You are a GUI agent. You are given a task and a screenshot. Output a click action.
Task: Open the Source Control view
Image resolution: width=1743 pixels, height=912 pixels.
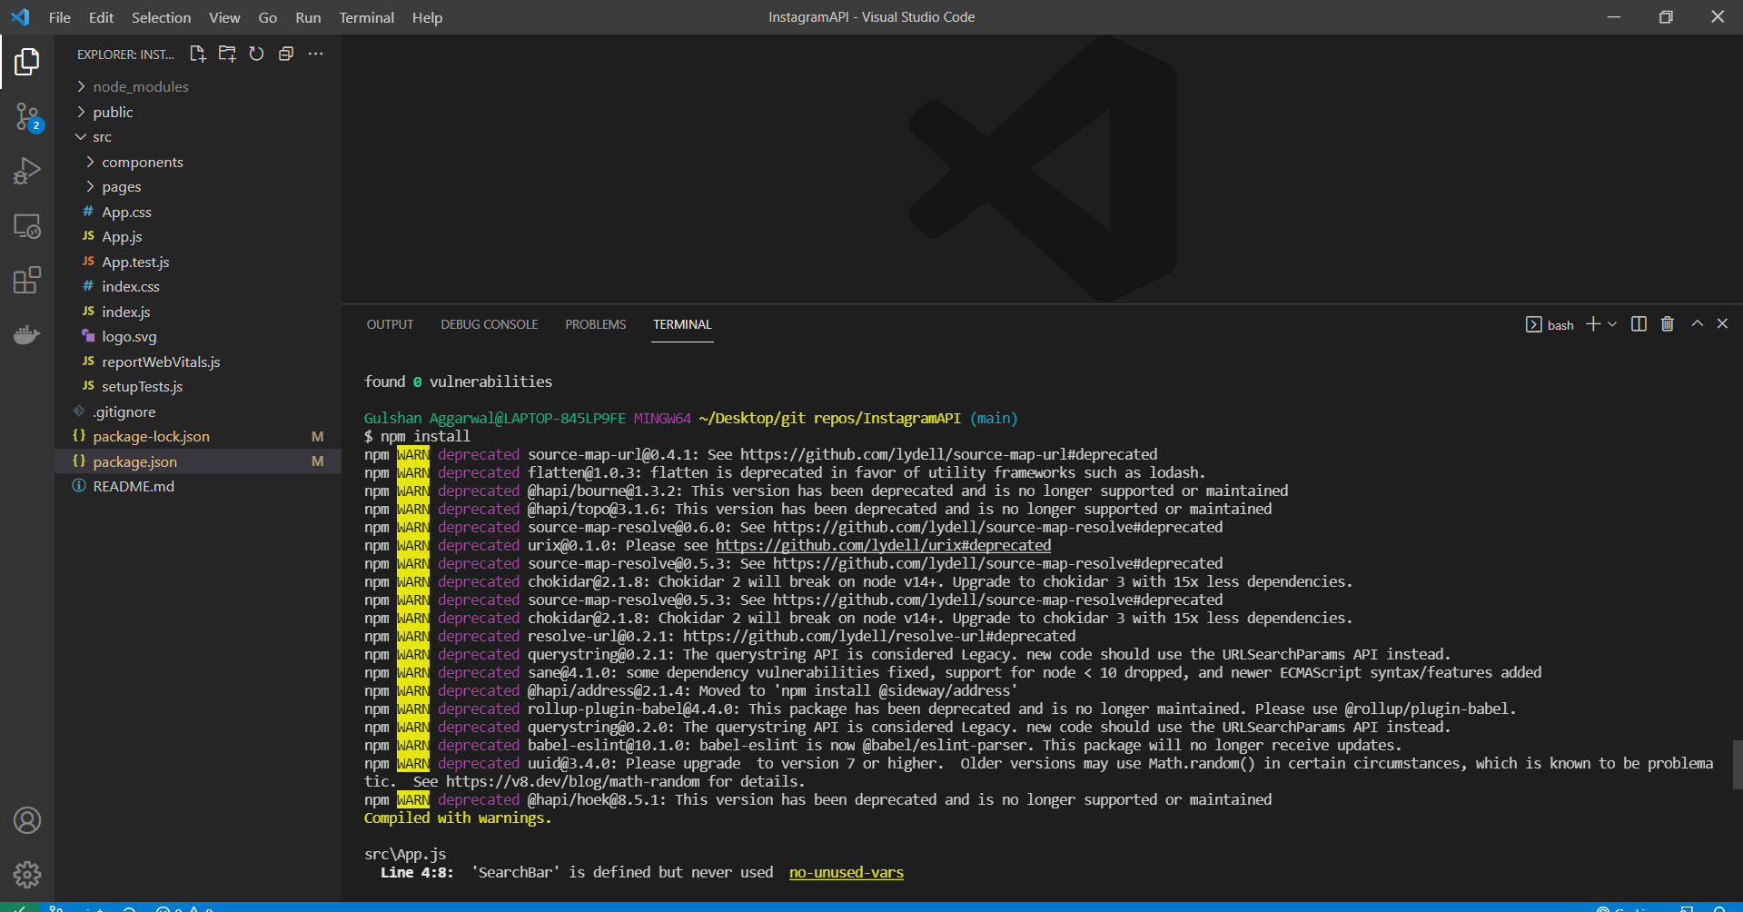coord(27,117)
